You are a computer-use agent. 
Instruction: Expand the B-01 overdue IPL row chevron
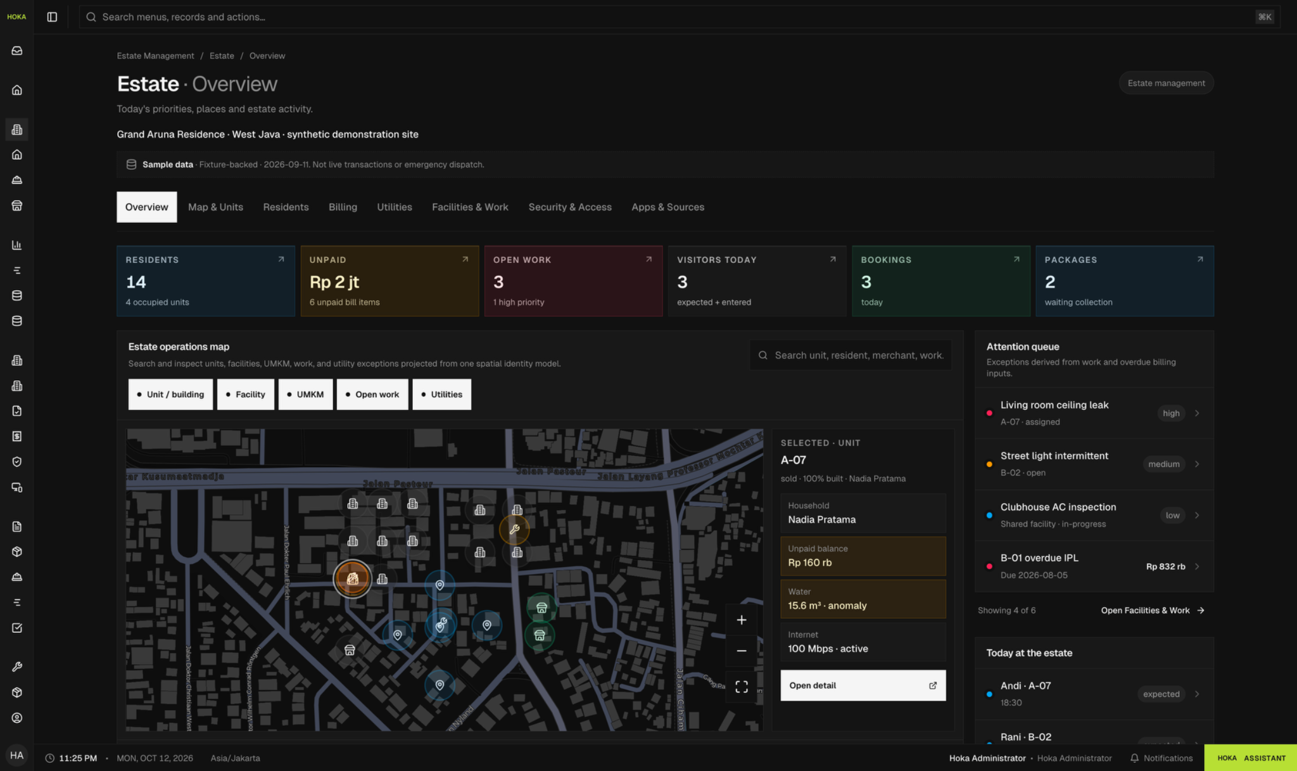pyautogui.click(x=1197, y=566)
